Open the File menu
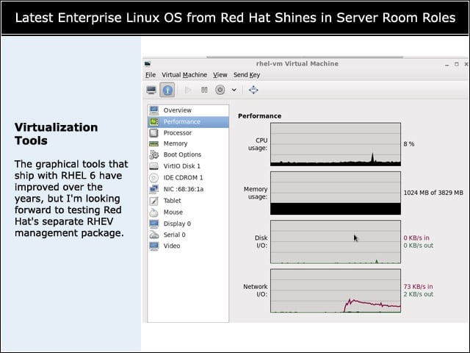 (x=151, y=75)
